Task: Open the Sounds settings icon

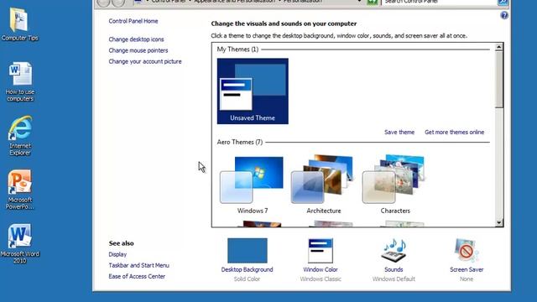Action: (x=394, y=251)
